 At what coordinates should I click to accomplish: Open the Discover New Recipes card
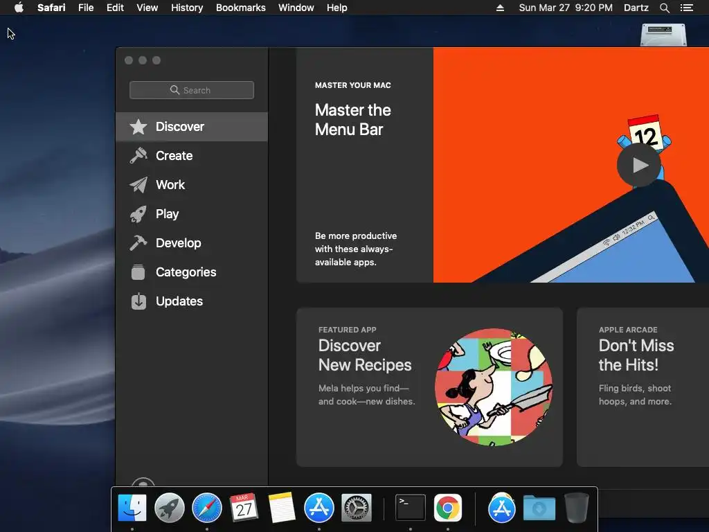coord(429,387)
